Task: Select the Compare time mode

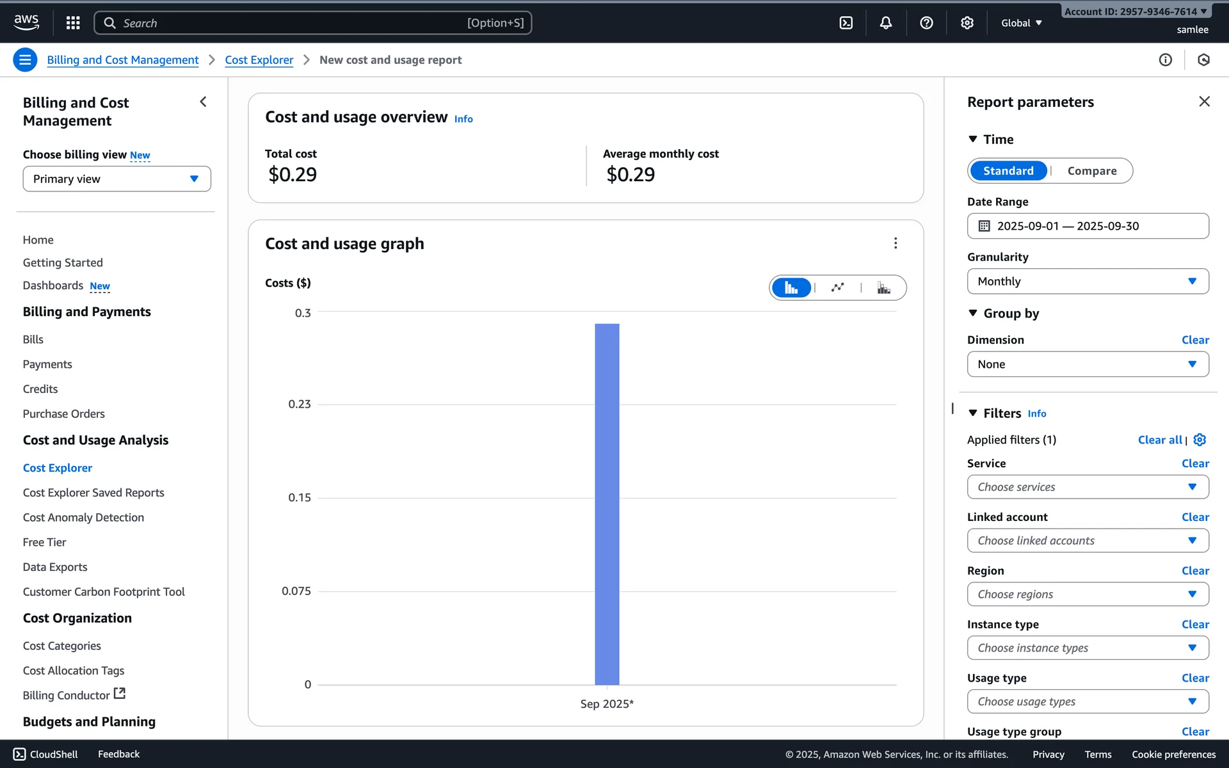Action: (x=1091, y=171)
